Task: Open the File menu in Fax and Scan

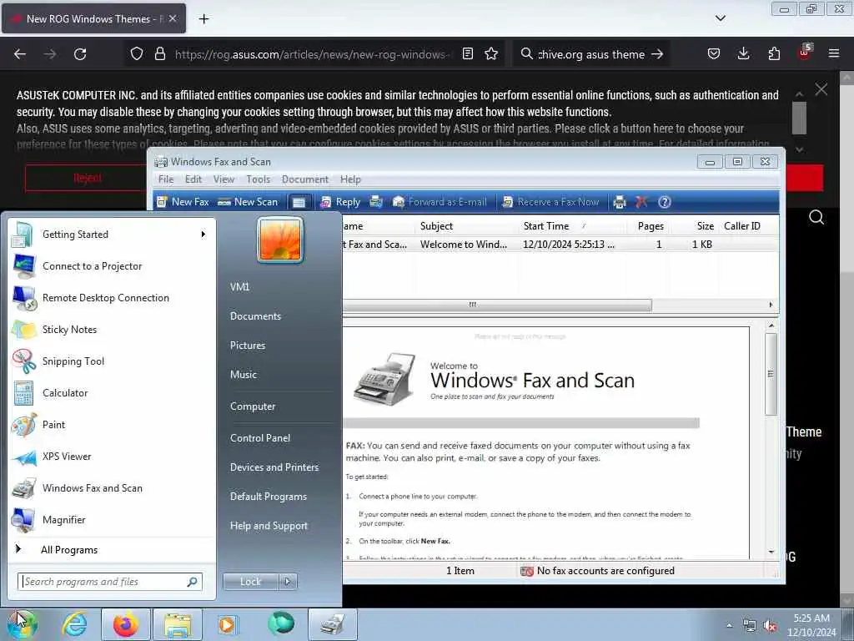Action: pos(166,179)
